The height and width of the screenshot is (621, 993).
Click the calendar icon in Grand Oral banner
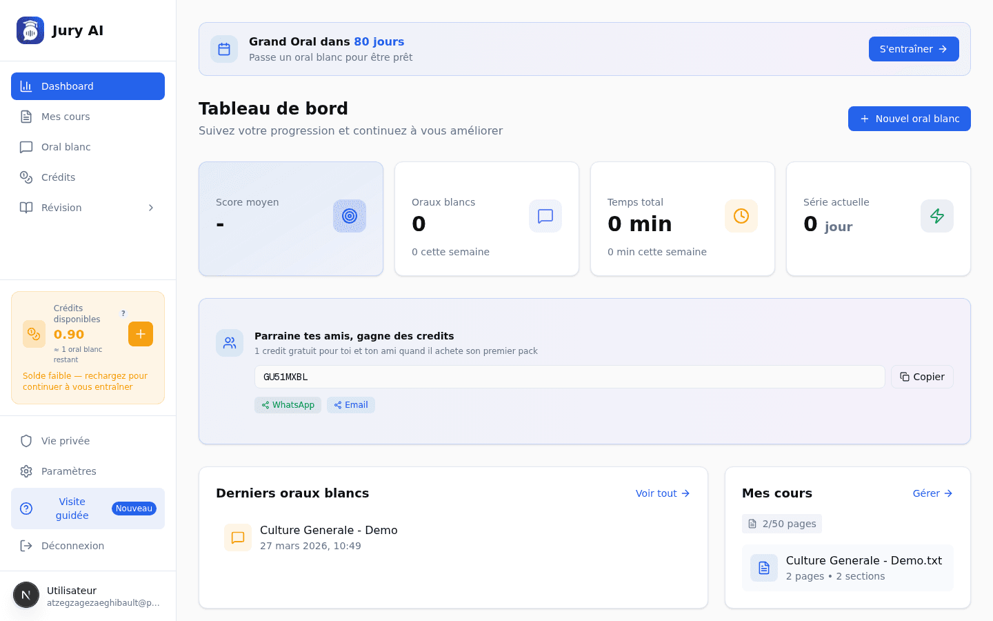(x=224, y=48)
